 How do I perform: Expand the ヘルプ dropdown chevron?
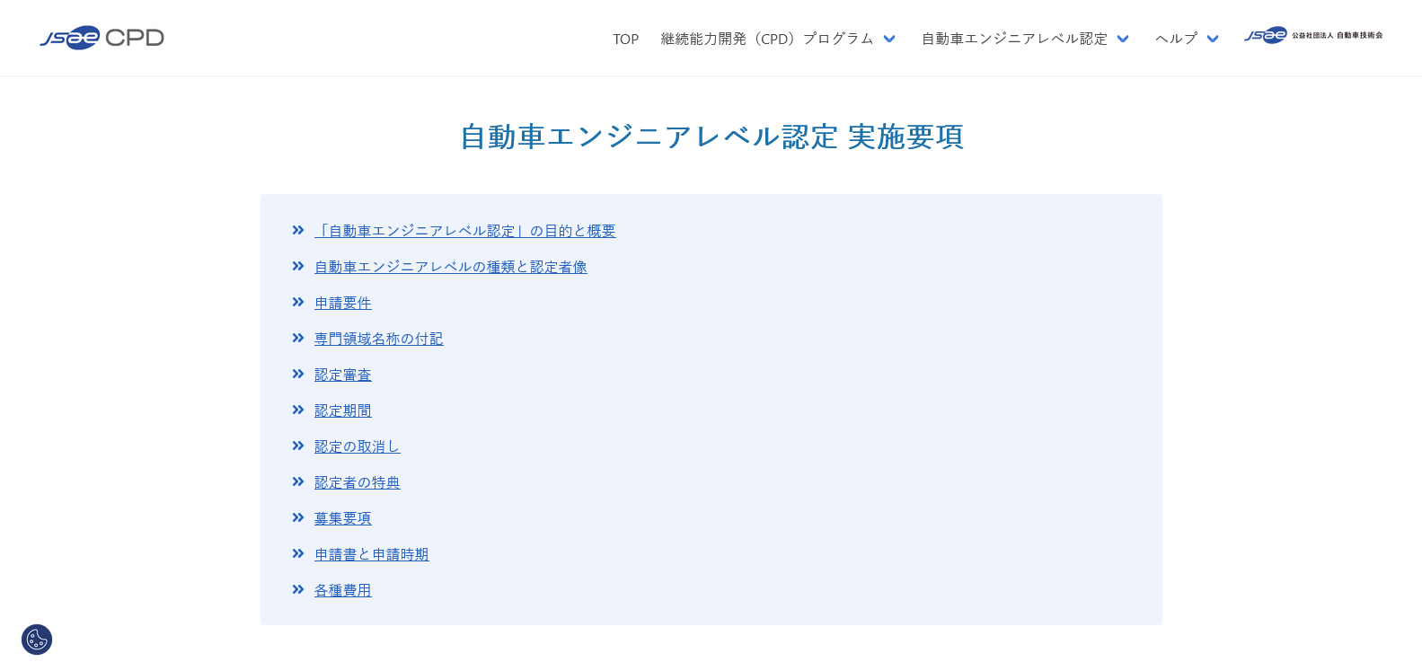pos(1212,39)
